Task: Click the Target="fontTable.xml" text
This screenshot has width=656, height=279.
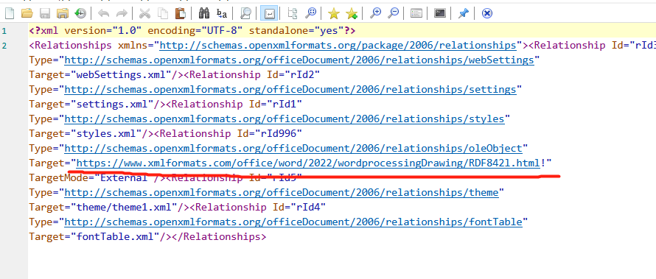Action: click(x=94, y=237)
